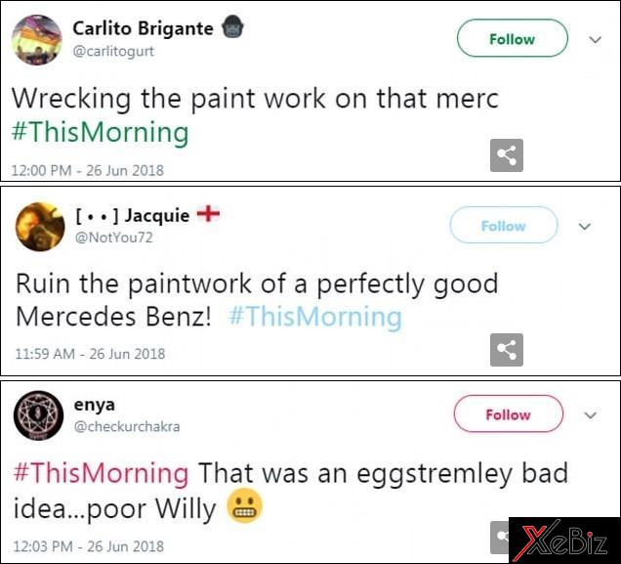Open Carlito Brigante's profile avatar
The image size is (621, 564).
[x=37, y=40]
